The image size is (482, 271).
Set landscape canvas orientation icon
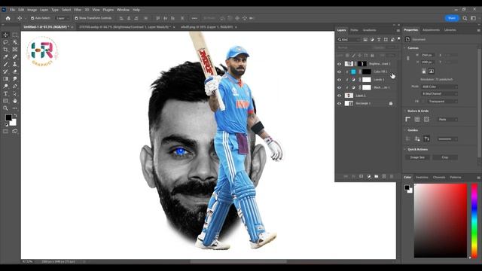coord(432,72)
